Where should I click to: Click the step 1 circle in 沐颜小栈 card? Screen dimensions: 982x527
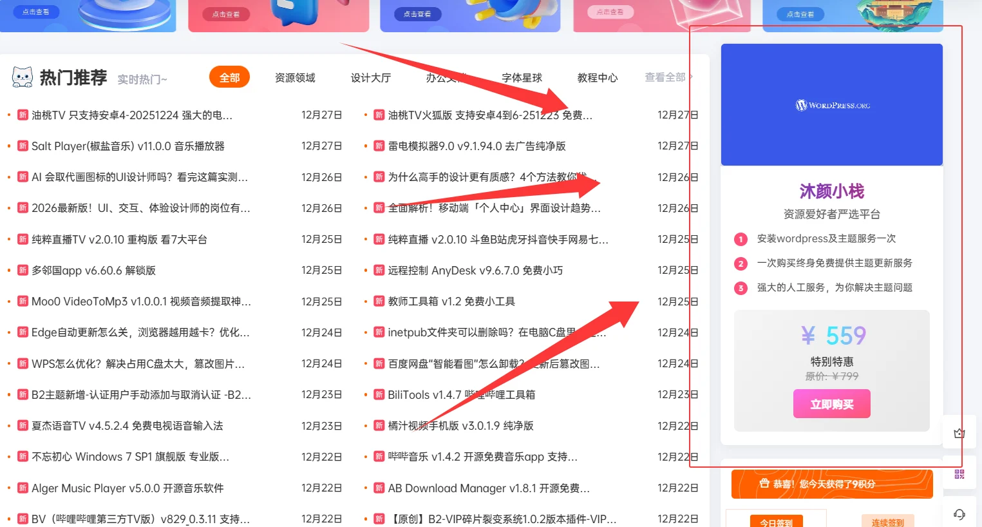click(740, 240)
